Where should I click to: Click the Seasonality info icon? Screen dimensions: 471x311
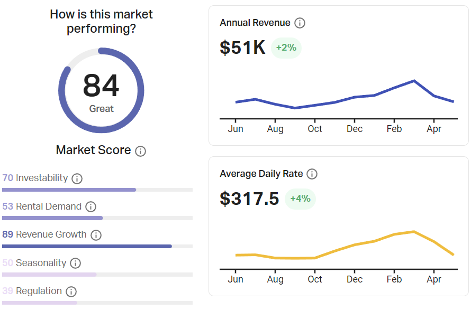tap(76, 263)
